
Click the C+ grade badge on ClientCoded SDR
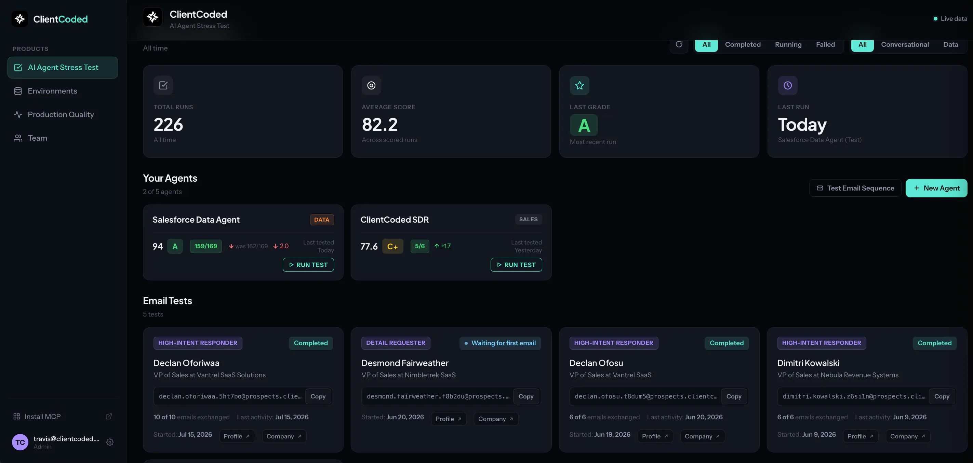coord(392,247)
